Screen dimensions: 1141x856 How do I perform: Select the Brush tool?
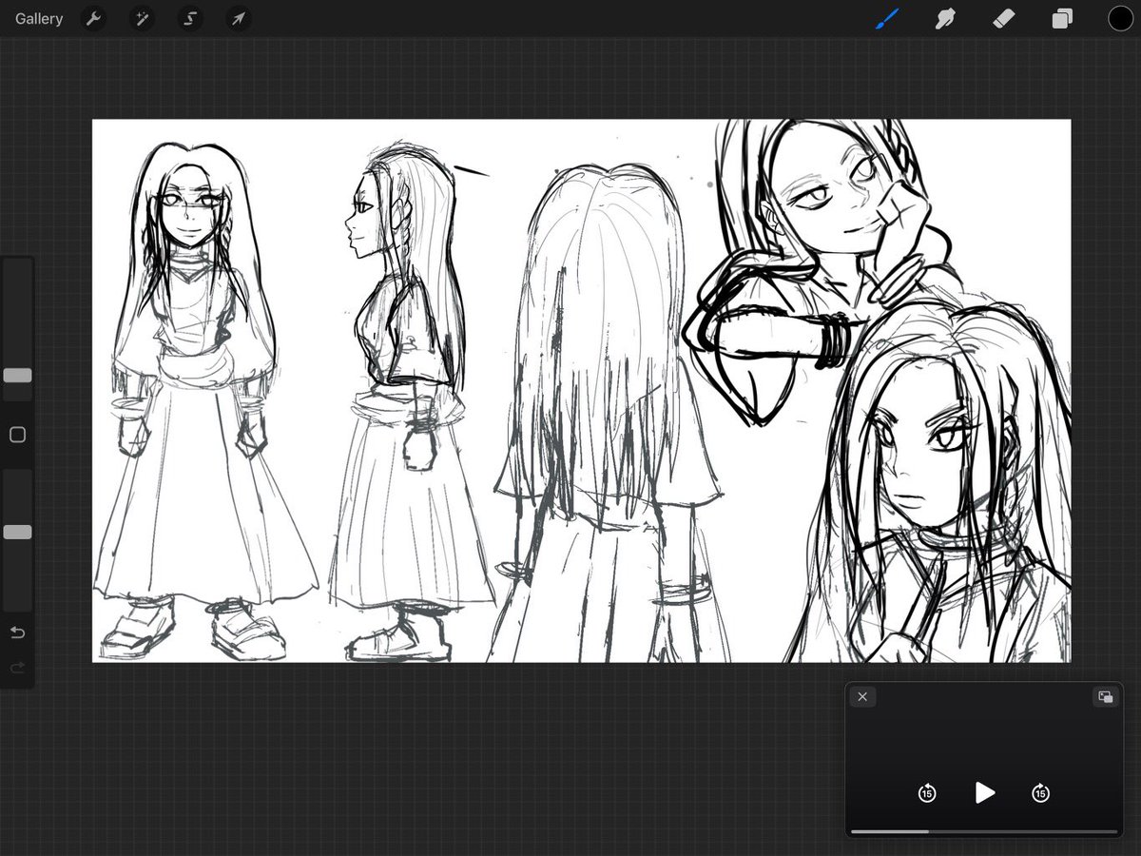click(886, 19)
